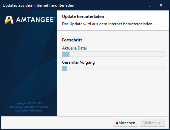Click the Abbrechen button
The image size is (170, 130).
[125, 123]
